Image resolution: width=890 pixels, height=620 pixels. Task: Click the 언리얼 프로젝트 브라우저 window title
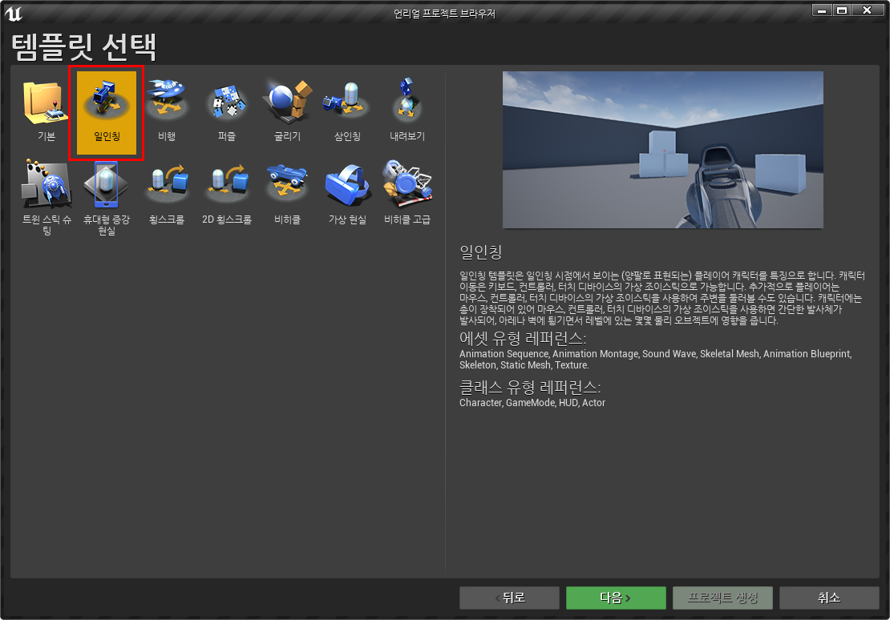444,13
